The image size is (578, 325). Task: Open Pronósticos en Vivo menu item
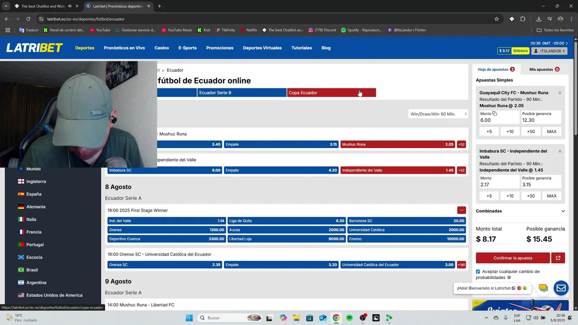tap(124, 48)
